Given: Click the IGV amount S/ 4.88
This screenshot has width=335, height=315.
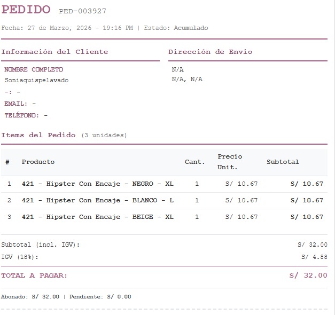Looking at the screenshot, I should click(x=314, y=257).
